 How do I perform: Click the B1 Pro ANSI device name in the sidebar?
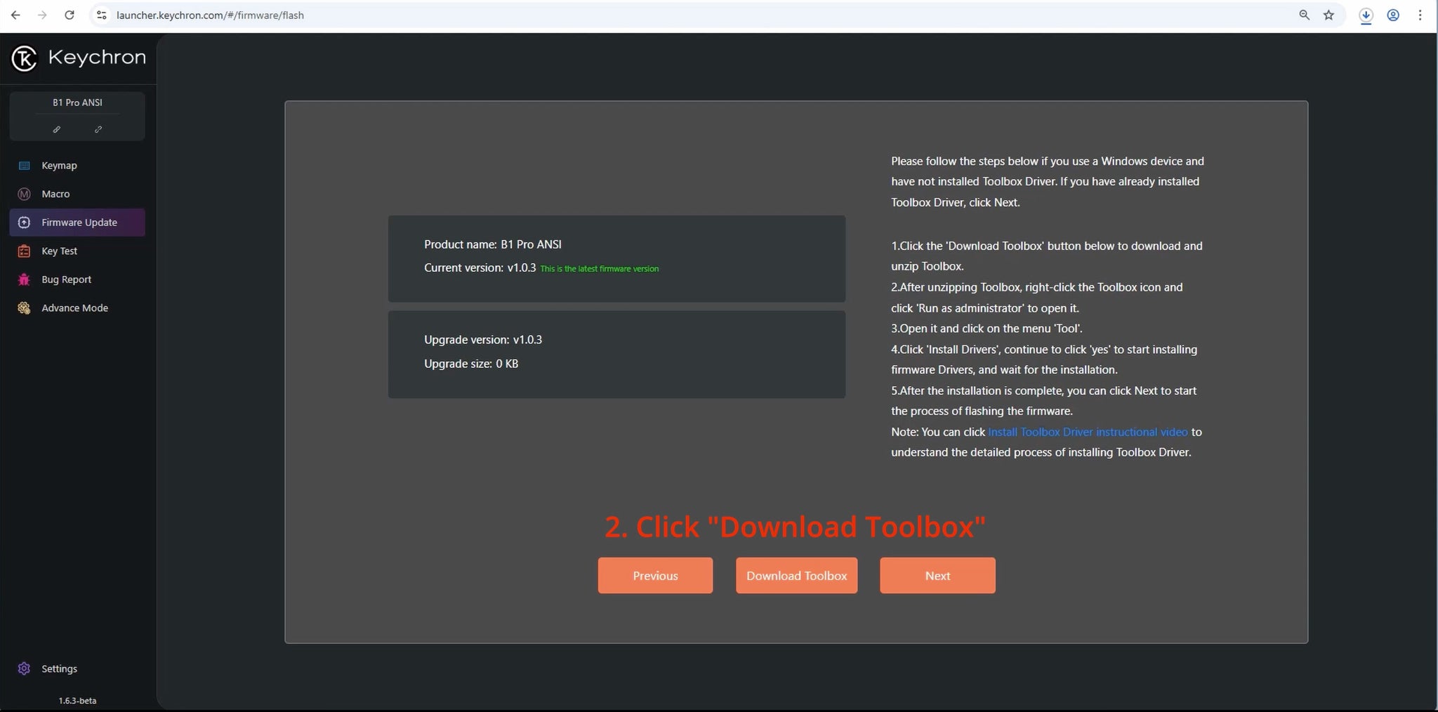click(77, 103)
